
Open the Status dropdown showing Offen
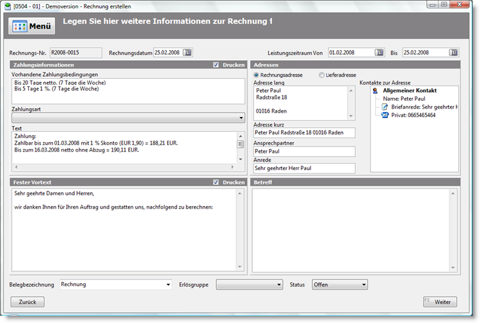pos(364,284)
